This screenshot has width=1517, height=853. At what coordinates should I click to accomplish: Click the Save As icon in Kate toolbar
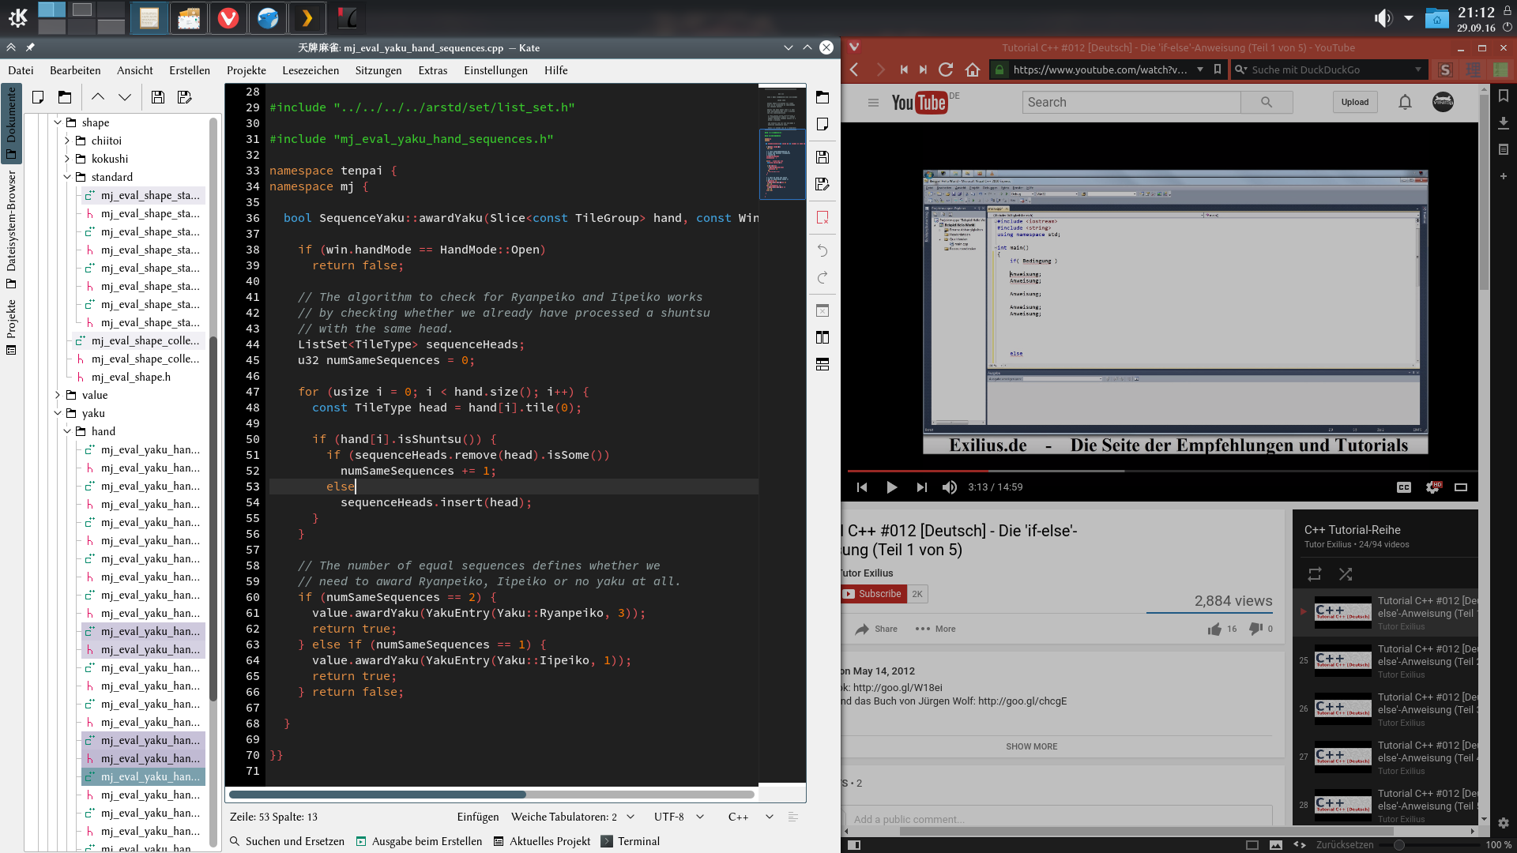pyautogui.click(x=185, y=97)
